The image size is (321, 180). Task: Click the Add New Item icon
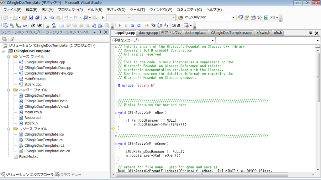[x=15, y=18]
